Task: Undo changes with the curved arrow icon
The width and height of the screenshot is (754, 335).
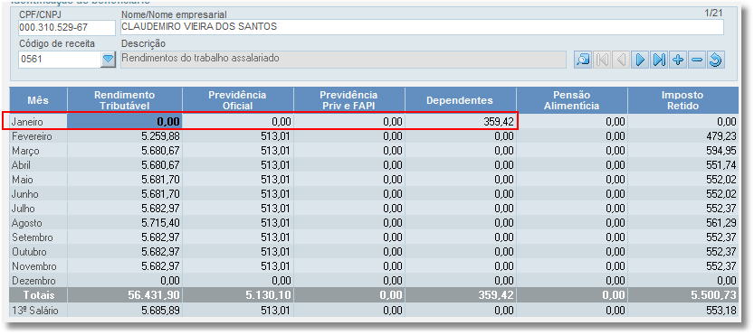Action: click(716, 60)
